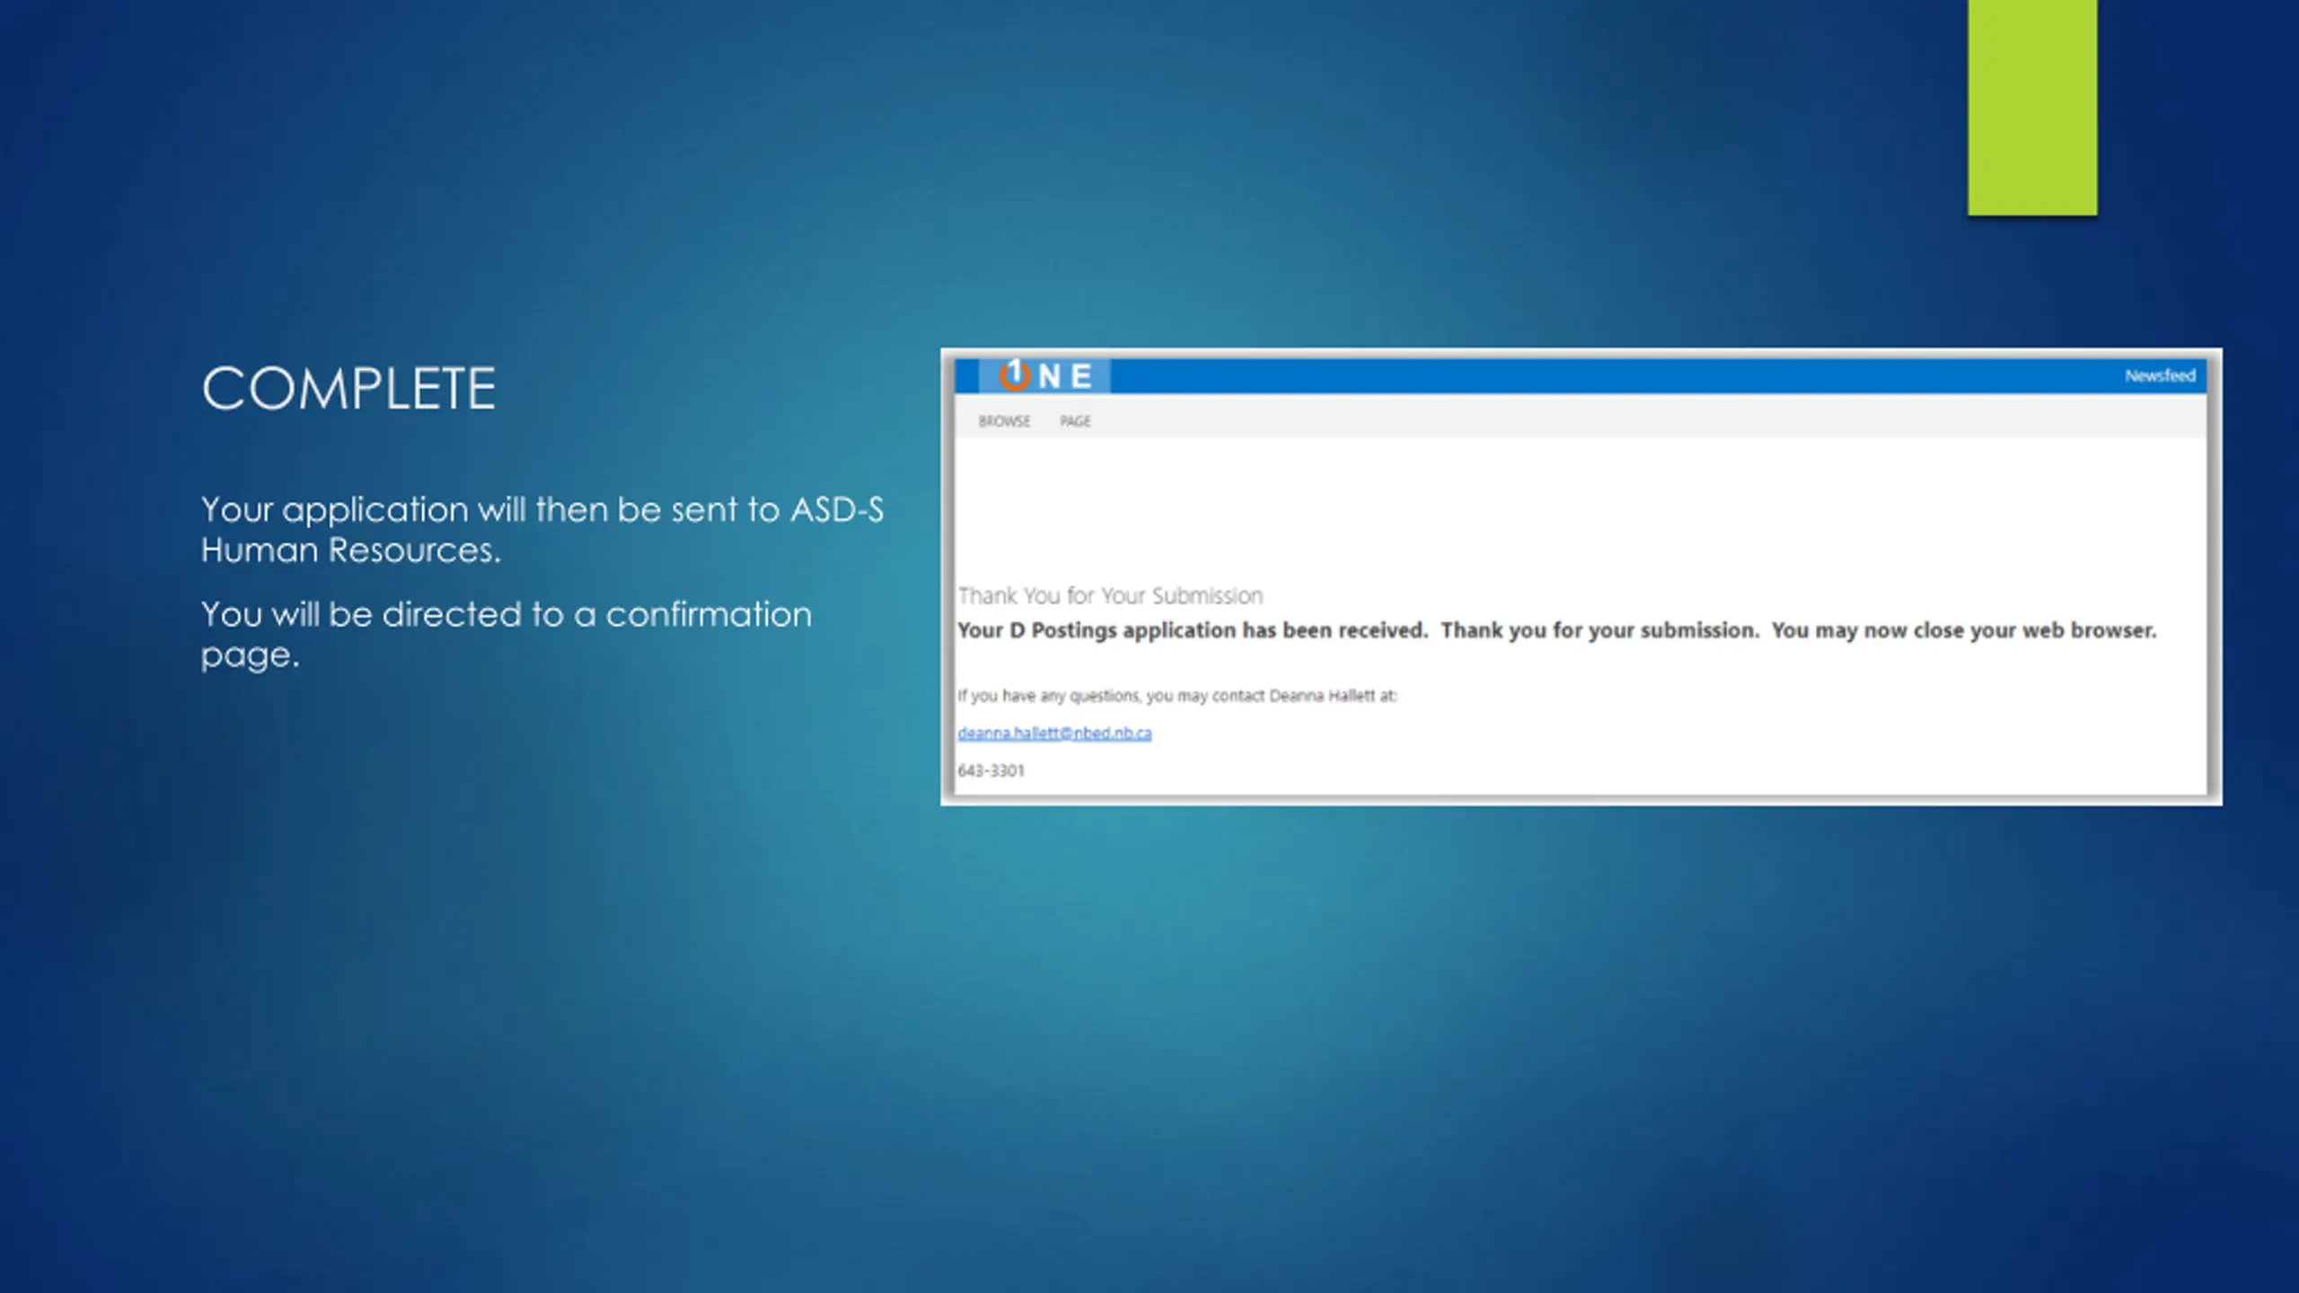This screenshot has height=1293, width=2299.
Task: Click the orange ONE logo icon
Action: tap(1015, 374)
